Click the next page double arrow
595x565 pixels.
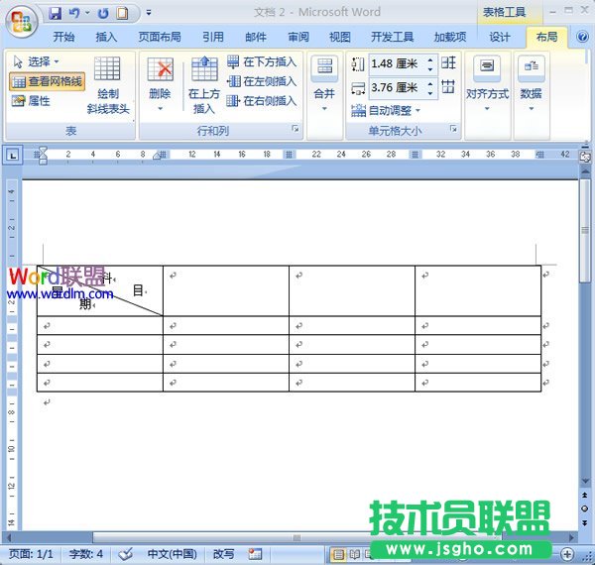click(585, 522)
